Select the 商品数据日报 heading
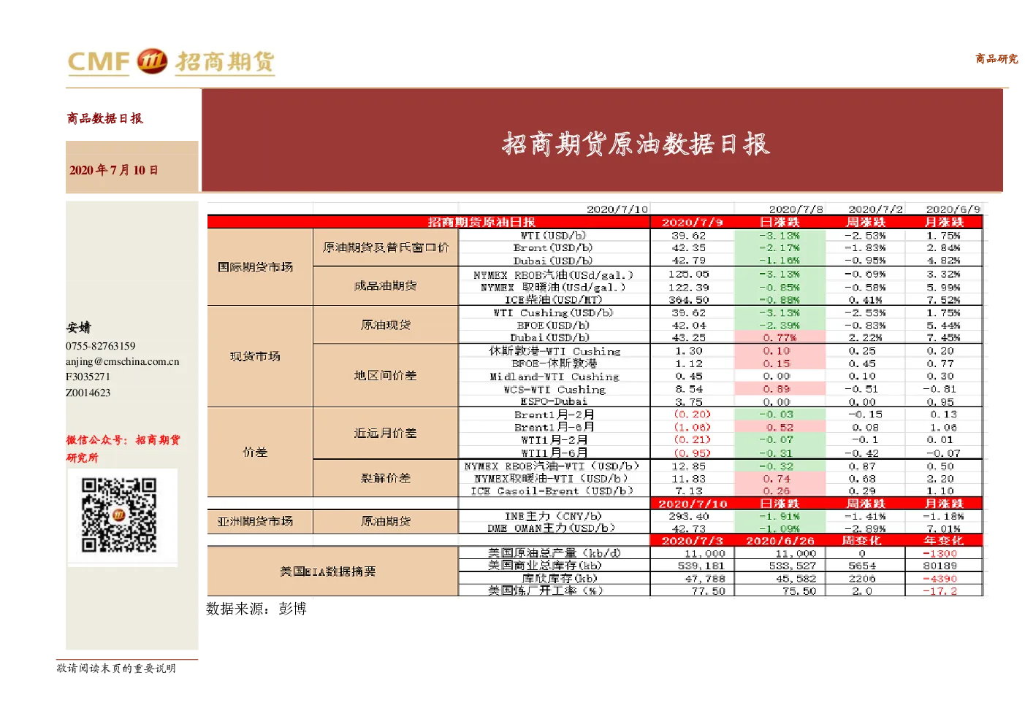 point(105,118)
